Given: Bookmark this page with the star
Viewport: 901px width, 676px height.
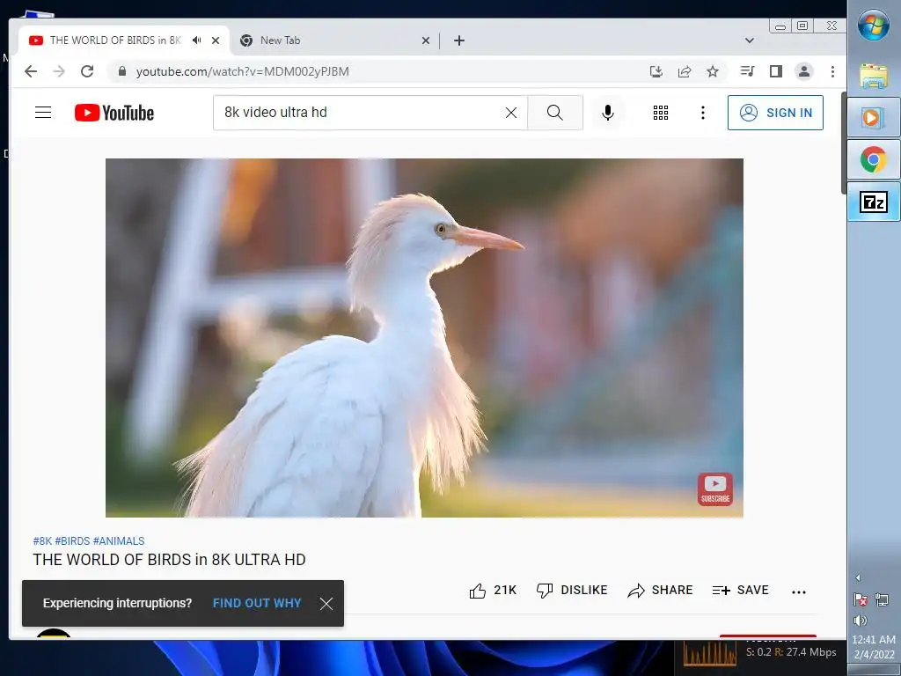Looking at the screenshot, I should coord(713,71).
